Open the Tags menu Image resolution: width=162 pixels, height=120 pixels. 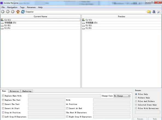tap(22, 7)
